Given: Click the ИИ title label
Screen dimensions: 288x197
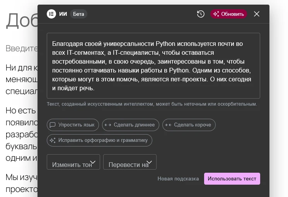Looking at the screenshot, I should click(63, 14).
